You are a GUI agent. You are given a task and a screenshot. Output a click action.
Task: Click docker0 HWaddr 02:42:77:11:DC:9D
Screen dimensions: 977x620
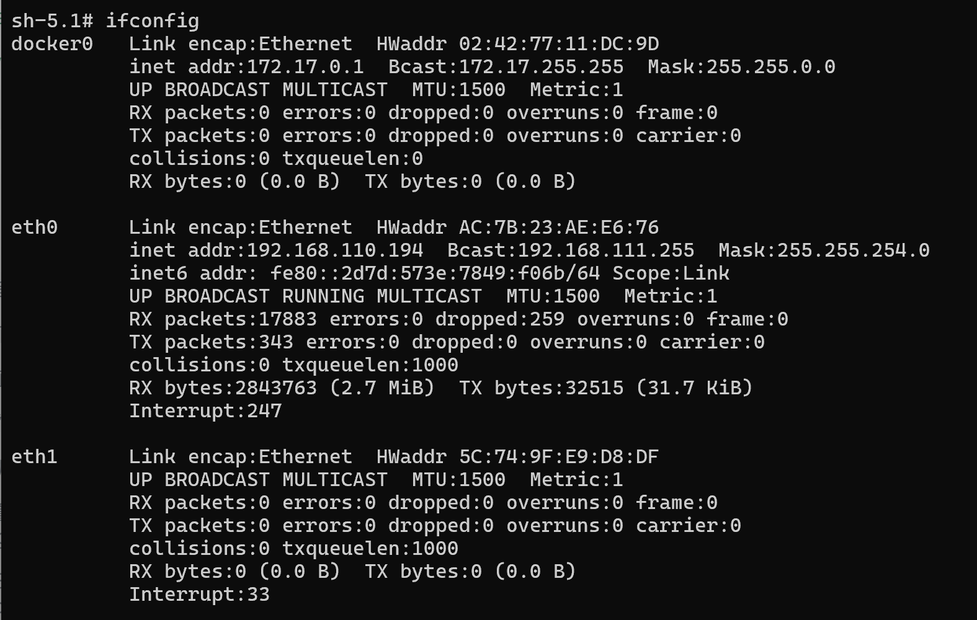559,44
